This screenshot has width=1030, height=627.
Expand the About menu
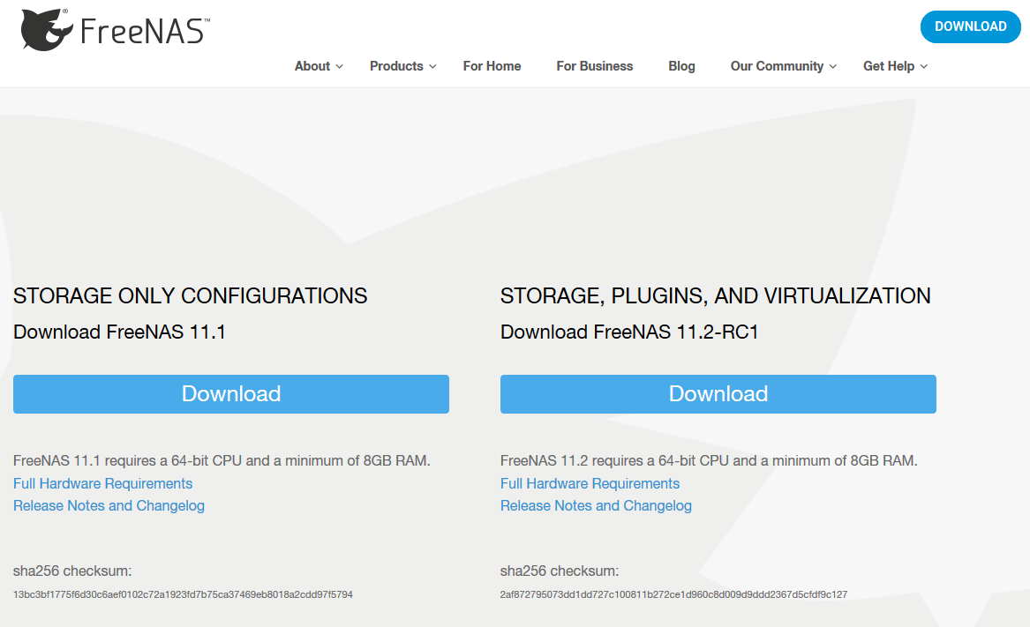[319, 66]
